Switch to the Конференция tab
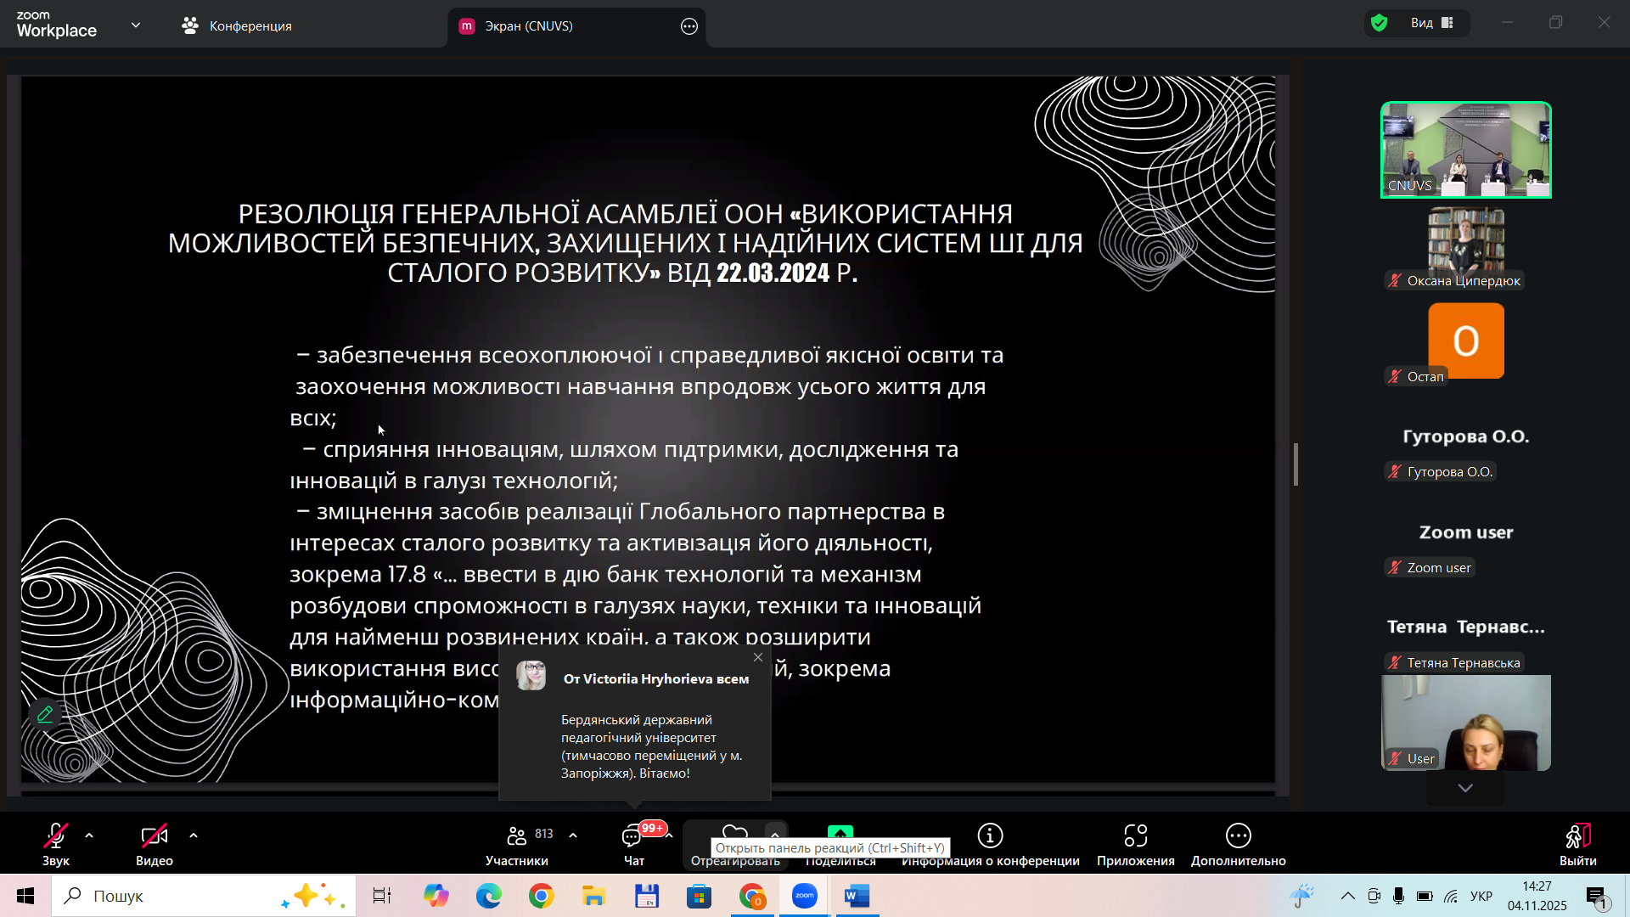The height and width of the screenshot is (917, 1630). click(237, 26)
